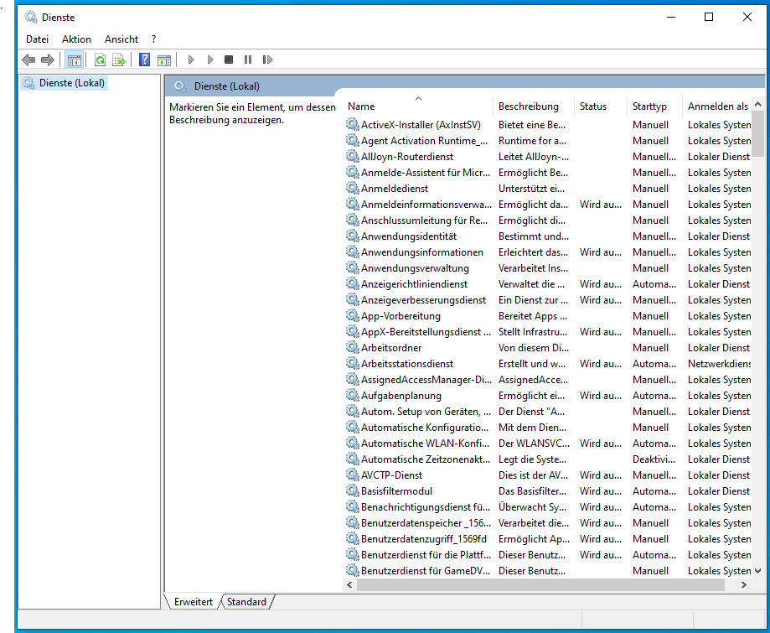
Task: Toggle the console tree show/hide icon
Action: coord(75,60)
